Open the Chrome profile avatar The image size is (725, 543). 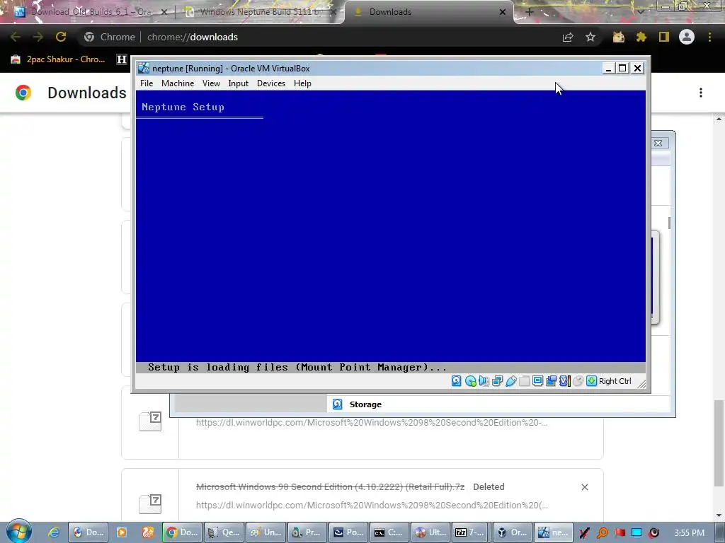pyautogui.click(x=687, y=37)
